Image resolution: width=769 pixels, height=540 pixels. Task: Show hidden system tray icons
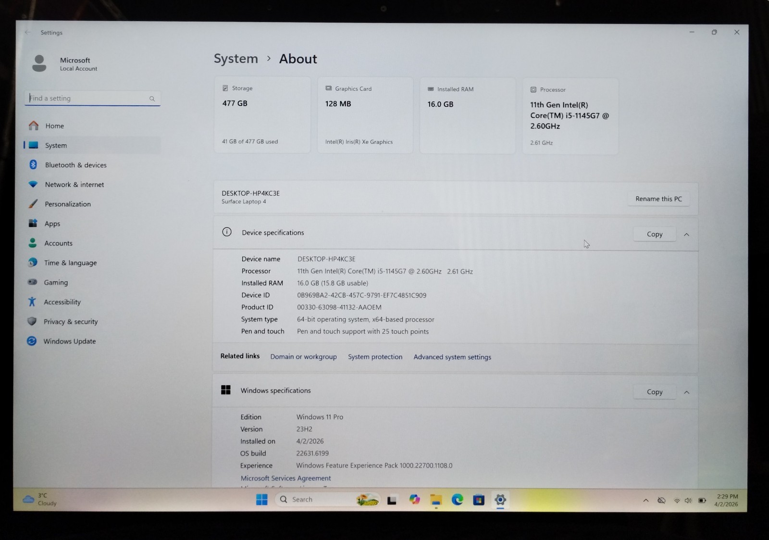pyautogui.click(x=646, y=501)
